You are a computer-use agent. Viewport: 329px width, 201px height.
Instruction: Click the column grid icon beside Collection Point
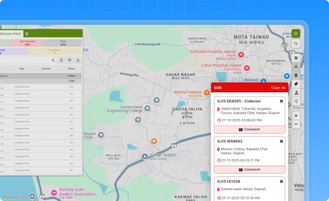click(27, 34)
